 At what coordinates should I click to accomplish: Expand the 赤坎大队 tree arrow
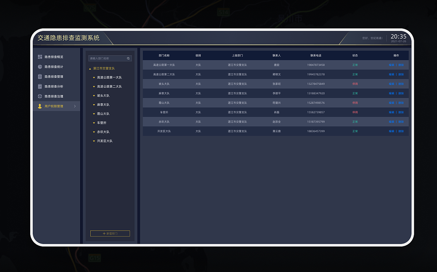[x=94, y=132]
